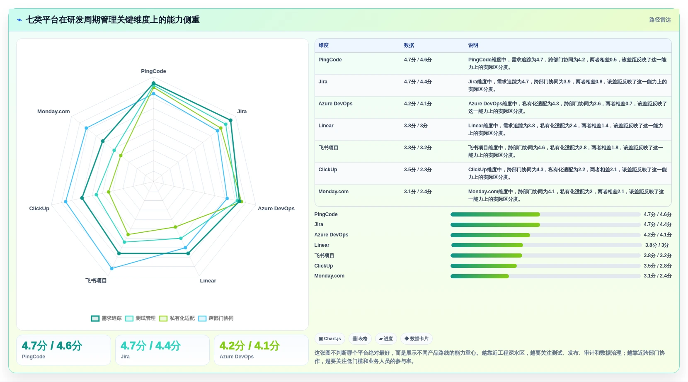Select the Chart.js tag chip
Image resolution: width=688 pixels, height=382 pixels.
click(330, 339)
